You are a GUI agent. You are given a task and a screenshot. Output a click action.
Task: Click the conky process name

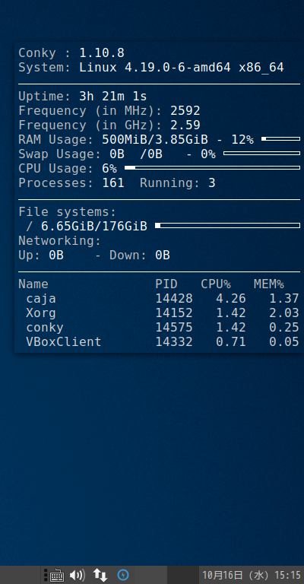pyautogui.click(x=45, y=328)
